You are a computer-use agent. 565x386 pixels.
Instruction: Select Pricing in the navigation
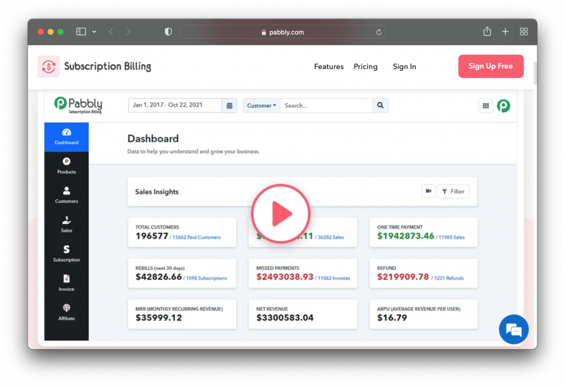[365, 67]
